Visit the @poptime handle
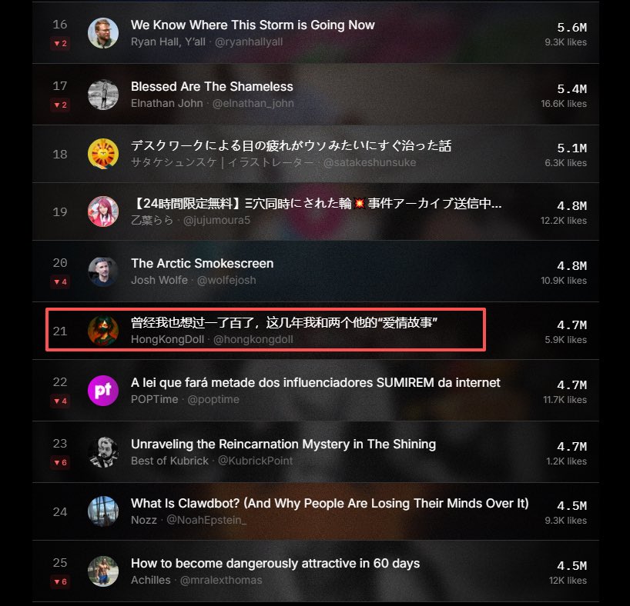 point(213,400)
